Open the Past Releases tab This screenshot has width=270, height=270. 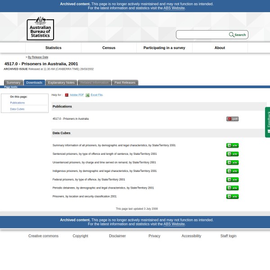click(x=125, y=83)
